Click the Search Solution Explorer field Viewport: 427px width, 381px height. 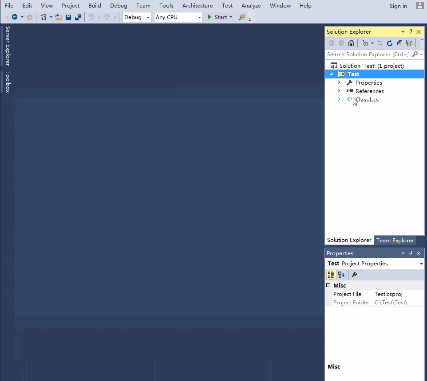pyautogui.click(x=368, y=54)
